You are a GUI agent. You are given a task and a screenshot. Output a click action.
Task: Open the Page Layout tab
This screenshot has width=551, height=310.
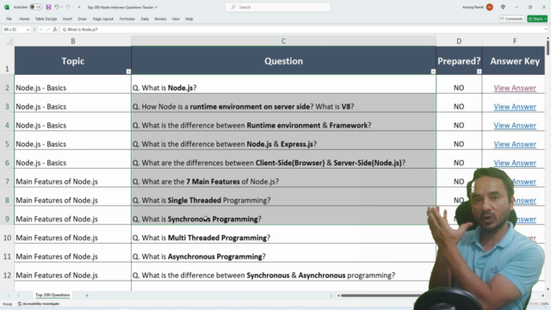pyautogui.click(x=103, y=19)
